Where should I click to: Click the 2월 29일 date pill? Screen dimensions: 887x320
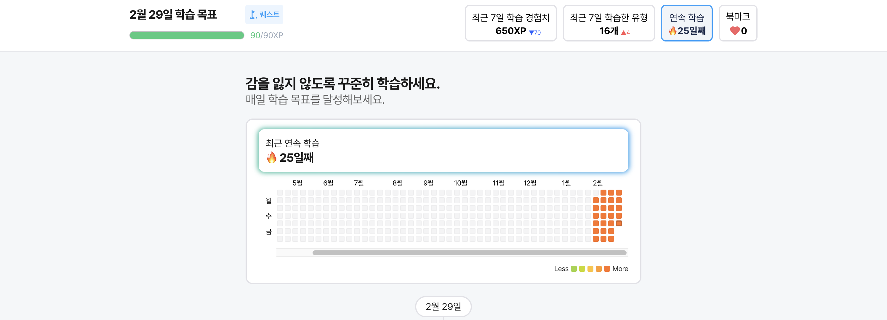click(x=443, y=306)
